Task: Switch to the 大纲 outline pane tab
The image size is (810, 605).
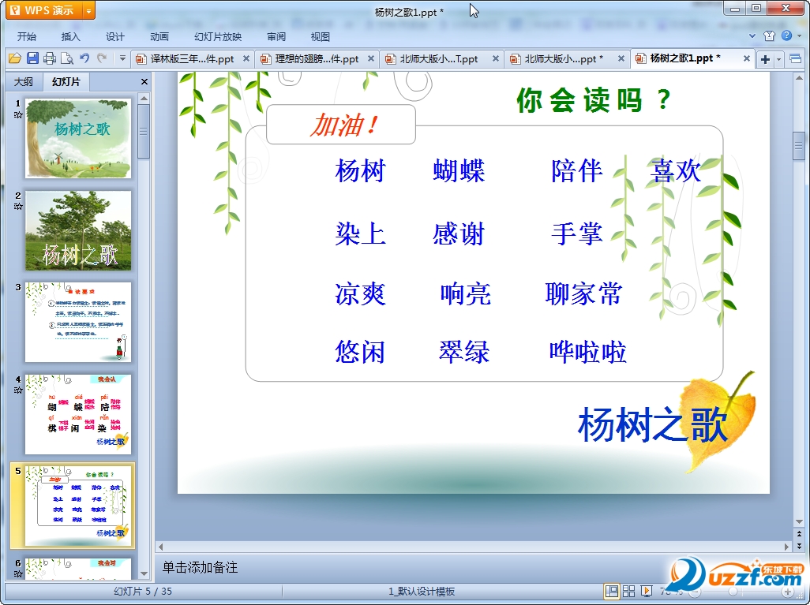Action: 23,81
